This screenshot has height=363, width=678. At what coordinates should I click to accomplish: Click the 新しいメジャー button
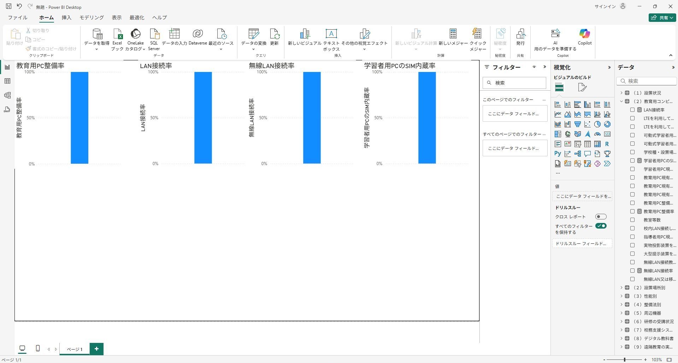pyautogui.click(x=453, y=37)
